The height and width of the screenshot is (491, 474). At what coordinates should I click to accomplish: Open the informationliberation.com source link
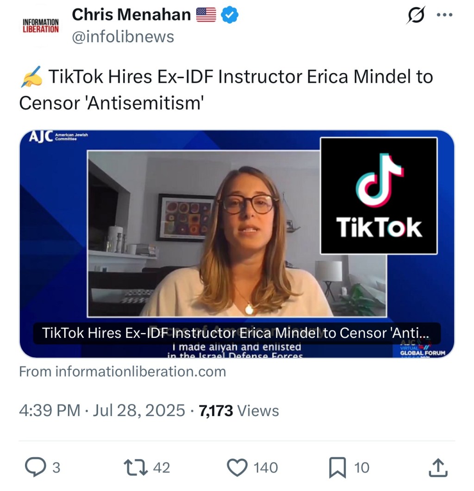[x=123, y=372]
